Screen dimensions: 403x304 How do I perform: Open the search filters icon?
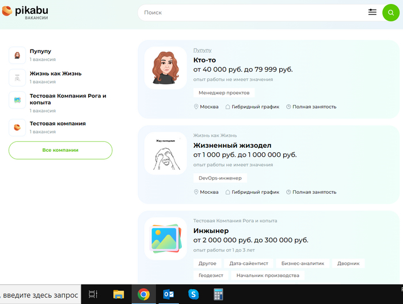372,12
